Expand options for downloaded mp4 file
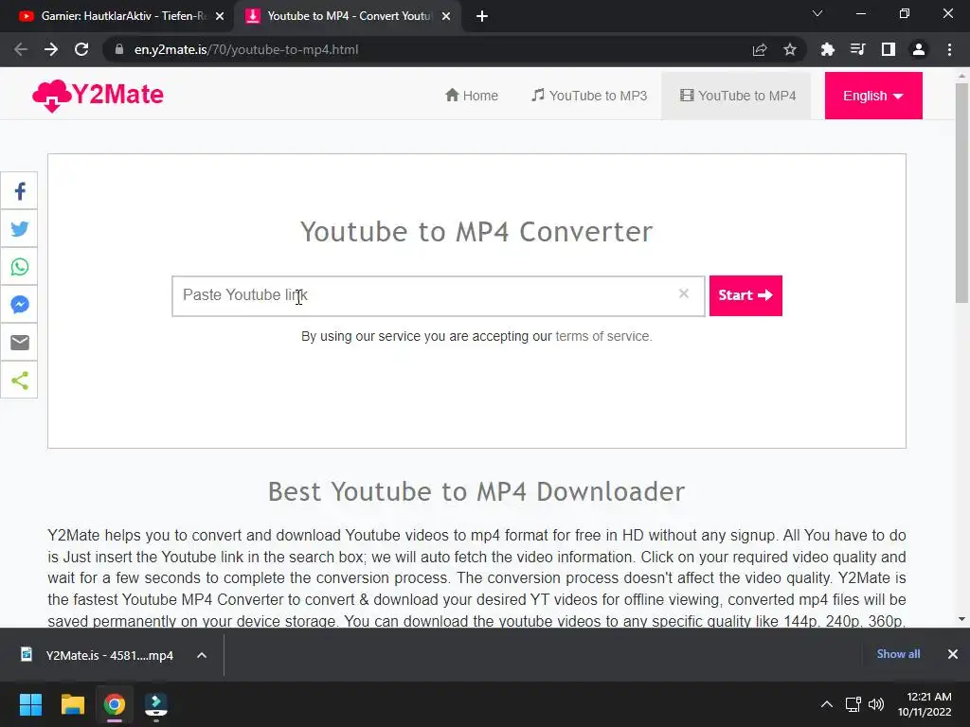Screen dimensions: 970x727 pyautogui.click(x=202, y=655)
